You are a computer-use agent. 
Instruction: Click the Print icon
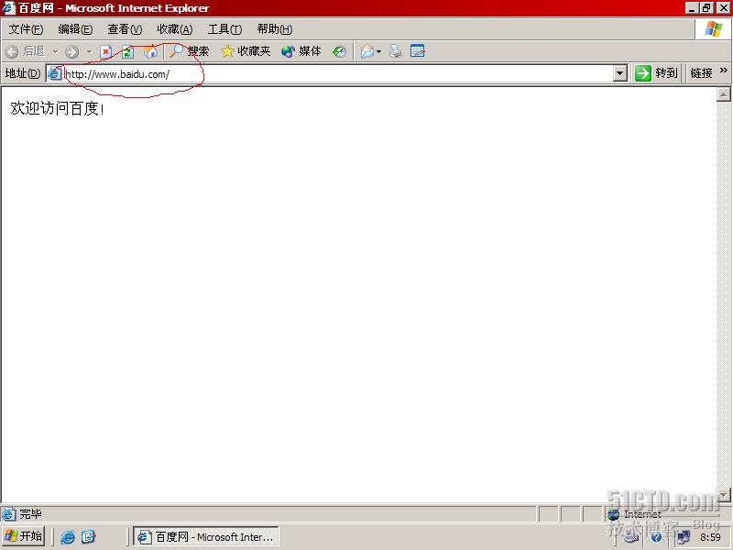point(396,51)
